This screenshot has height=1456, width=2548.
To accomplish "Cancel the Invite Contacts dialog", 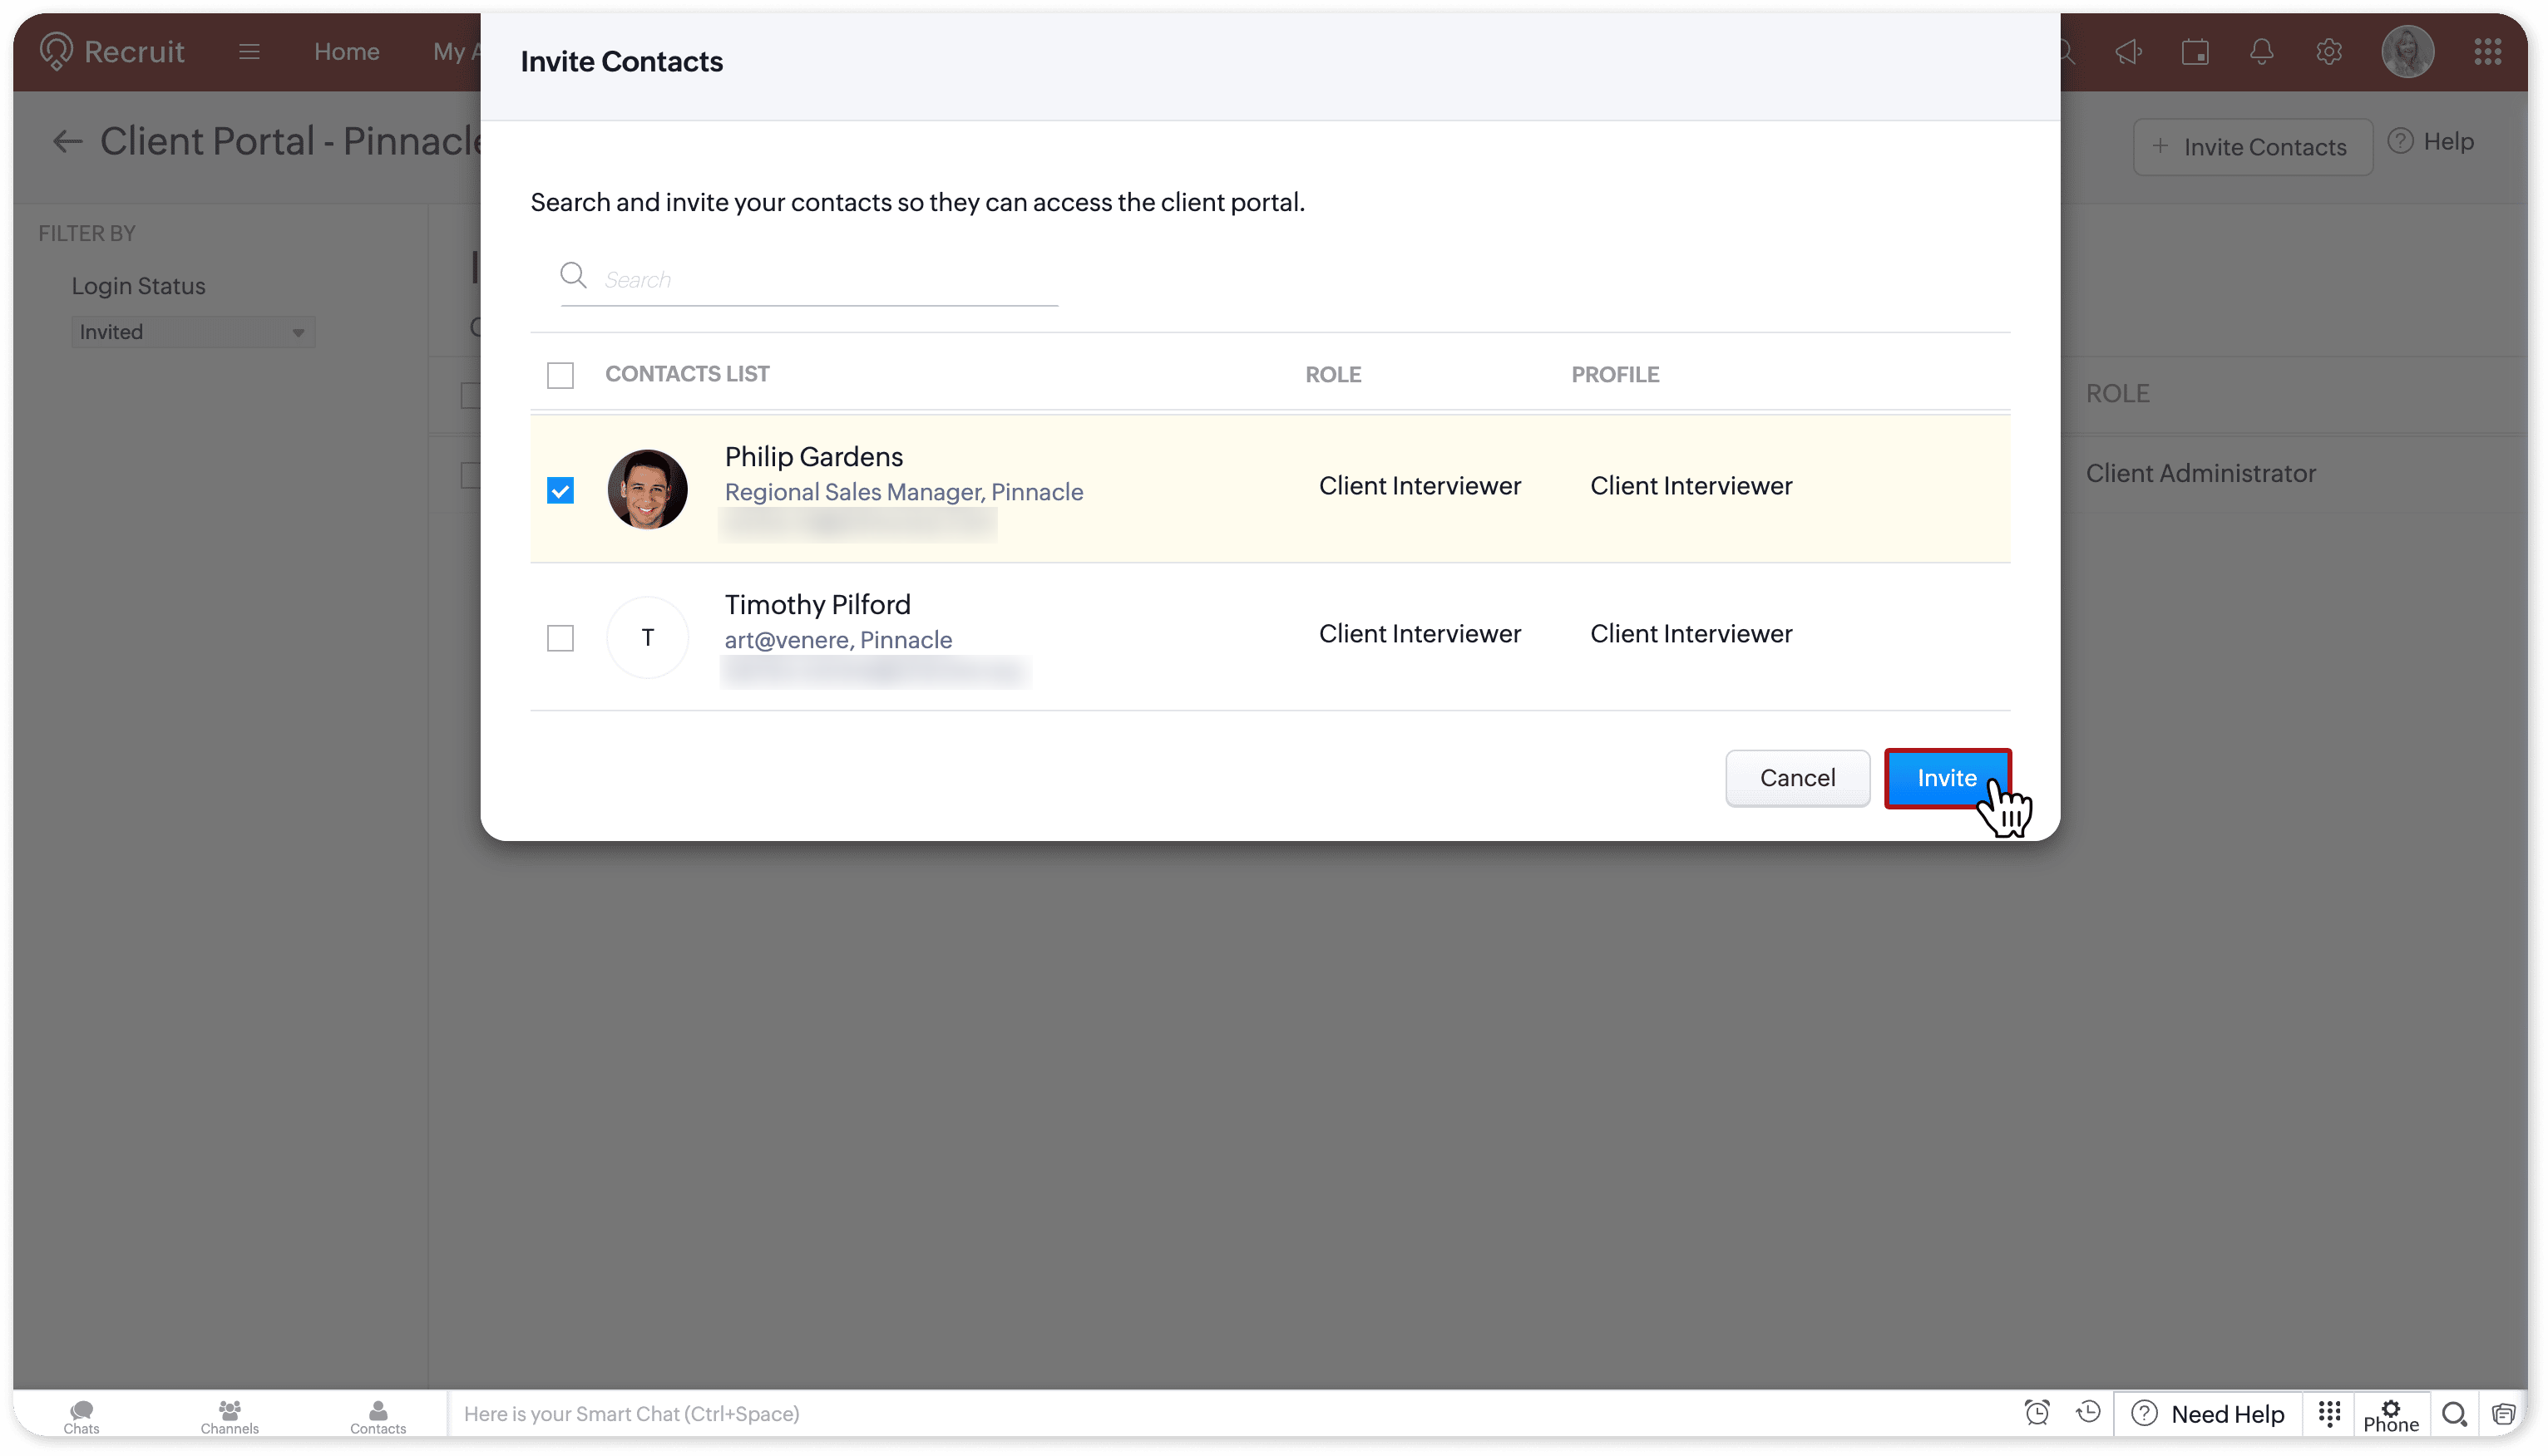I will pos(1797,778).
